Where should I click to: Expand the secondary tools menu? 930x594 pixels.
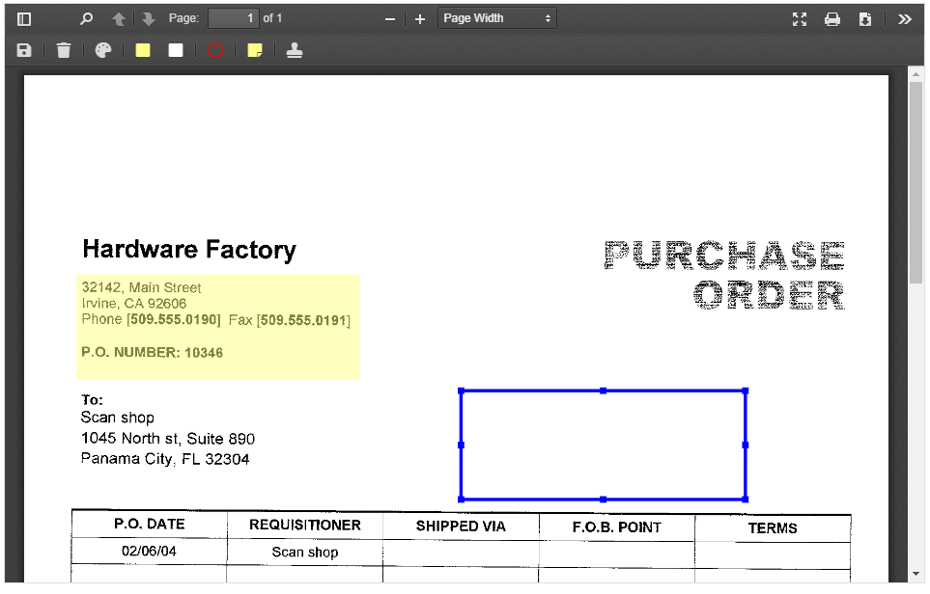[x=905, y=19]
